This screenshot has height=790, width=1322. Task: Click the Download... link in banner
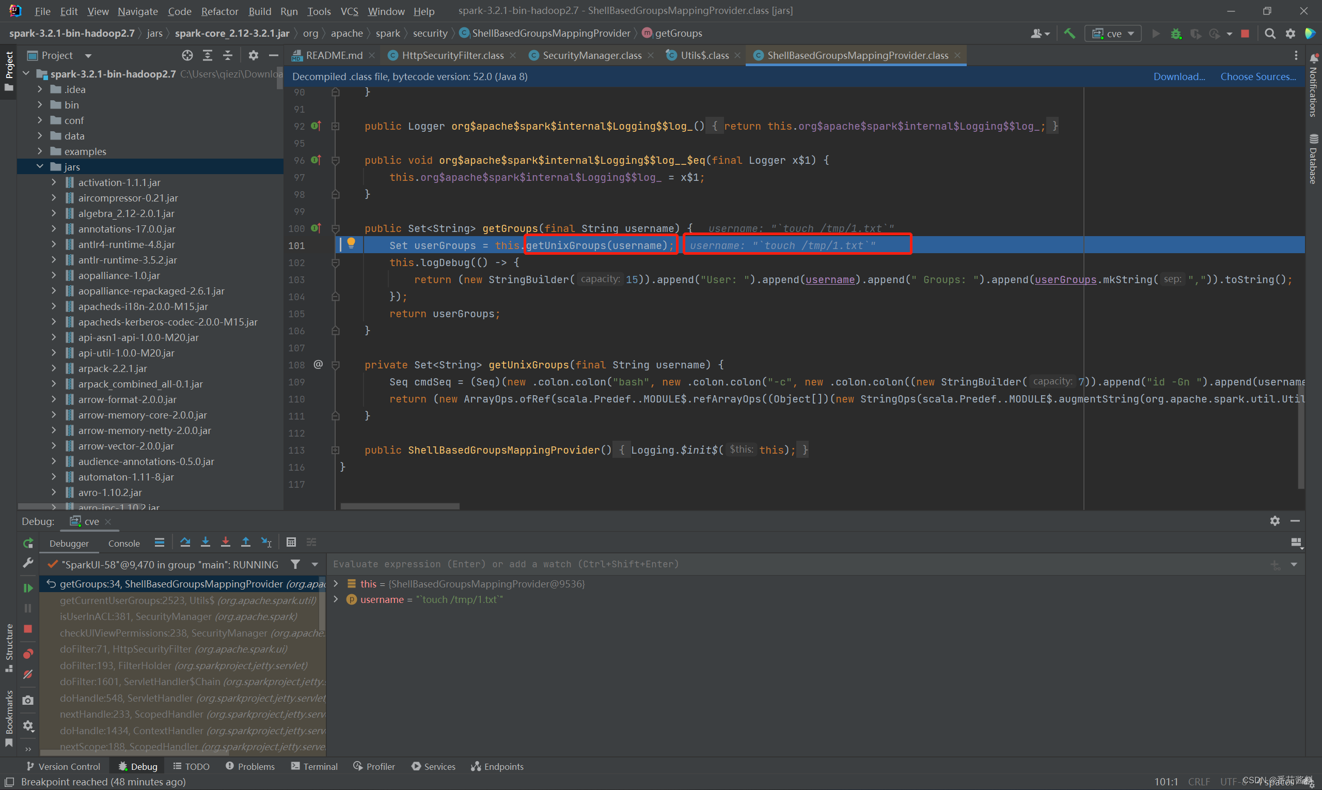pos(1179,76)
